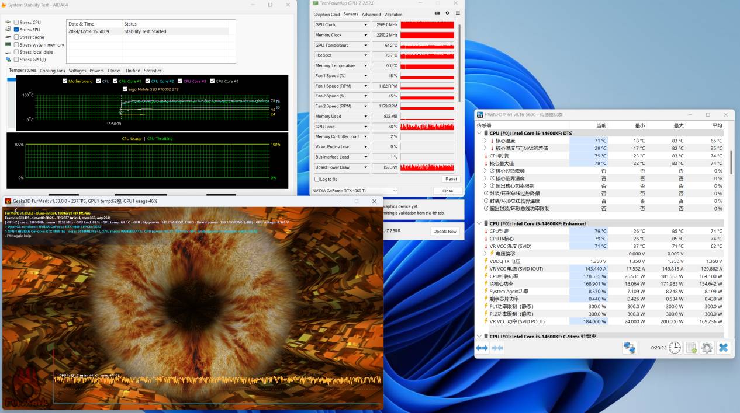This screenshot has height=413, width=740.
Task: Enable the Stress GPU(s) checkbox
Action: click(16, 60)
